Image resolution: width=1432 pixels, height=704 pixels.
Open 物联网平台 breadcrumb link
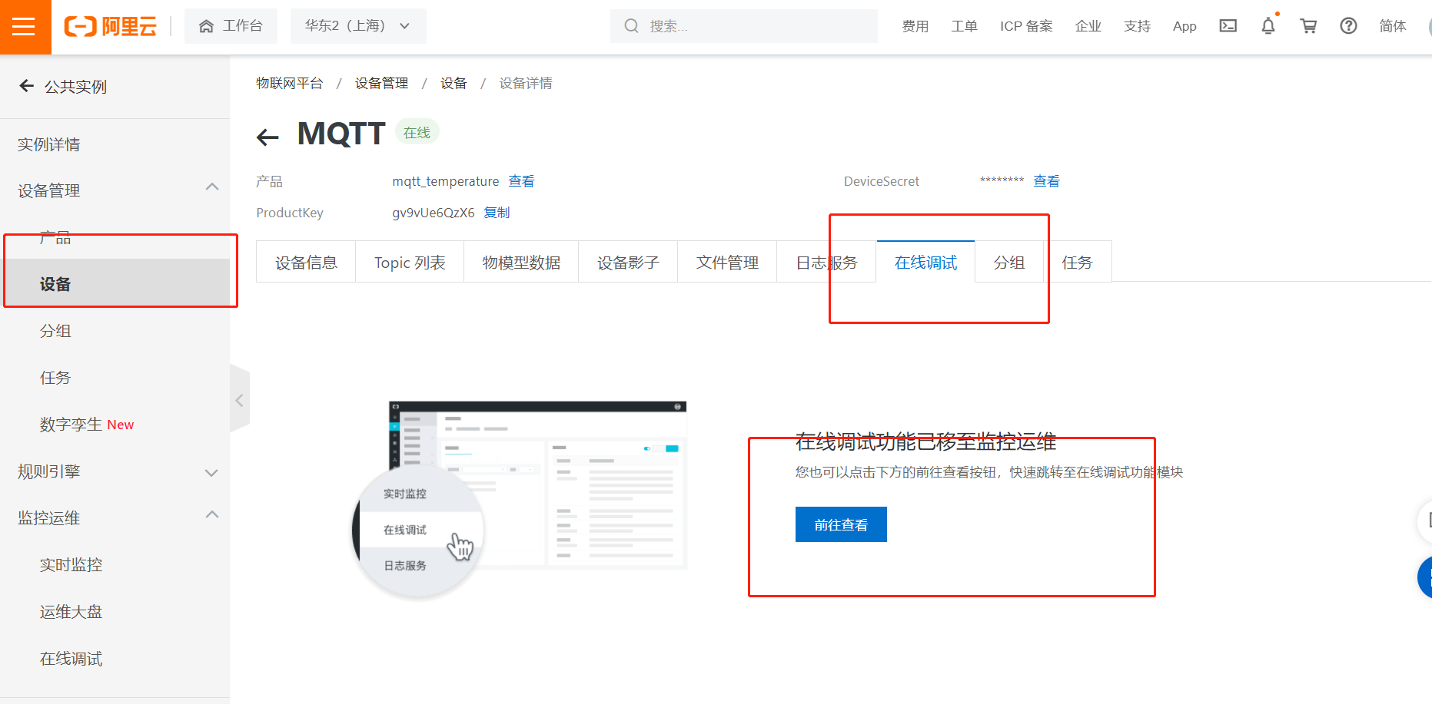[289, 83]
